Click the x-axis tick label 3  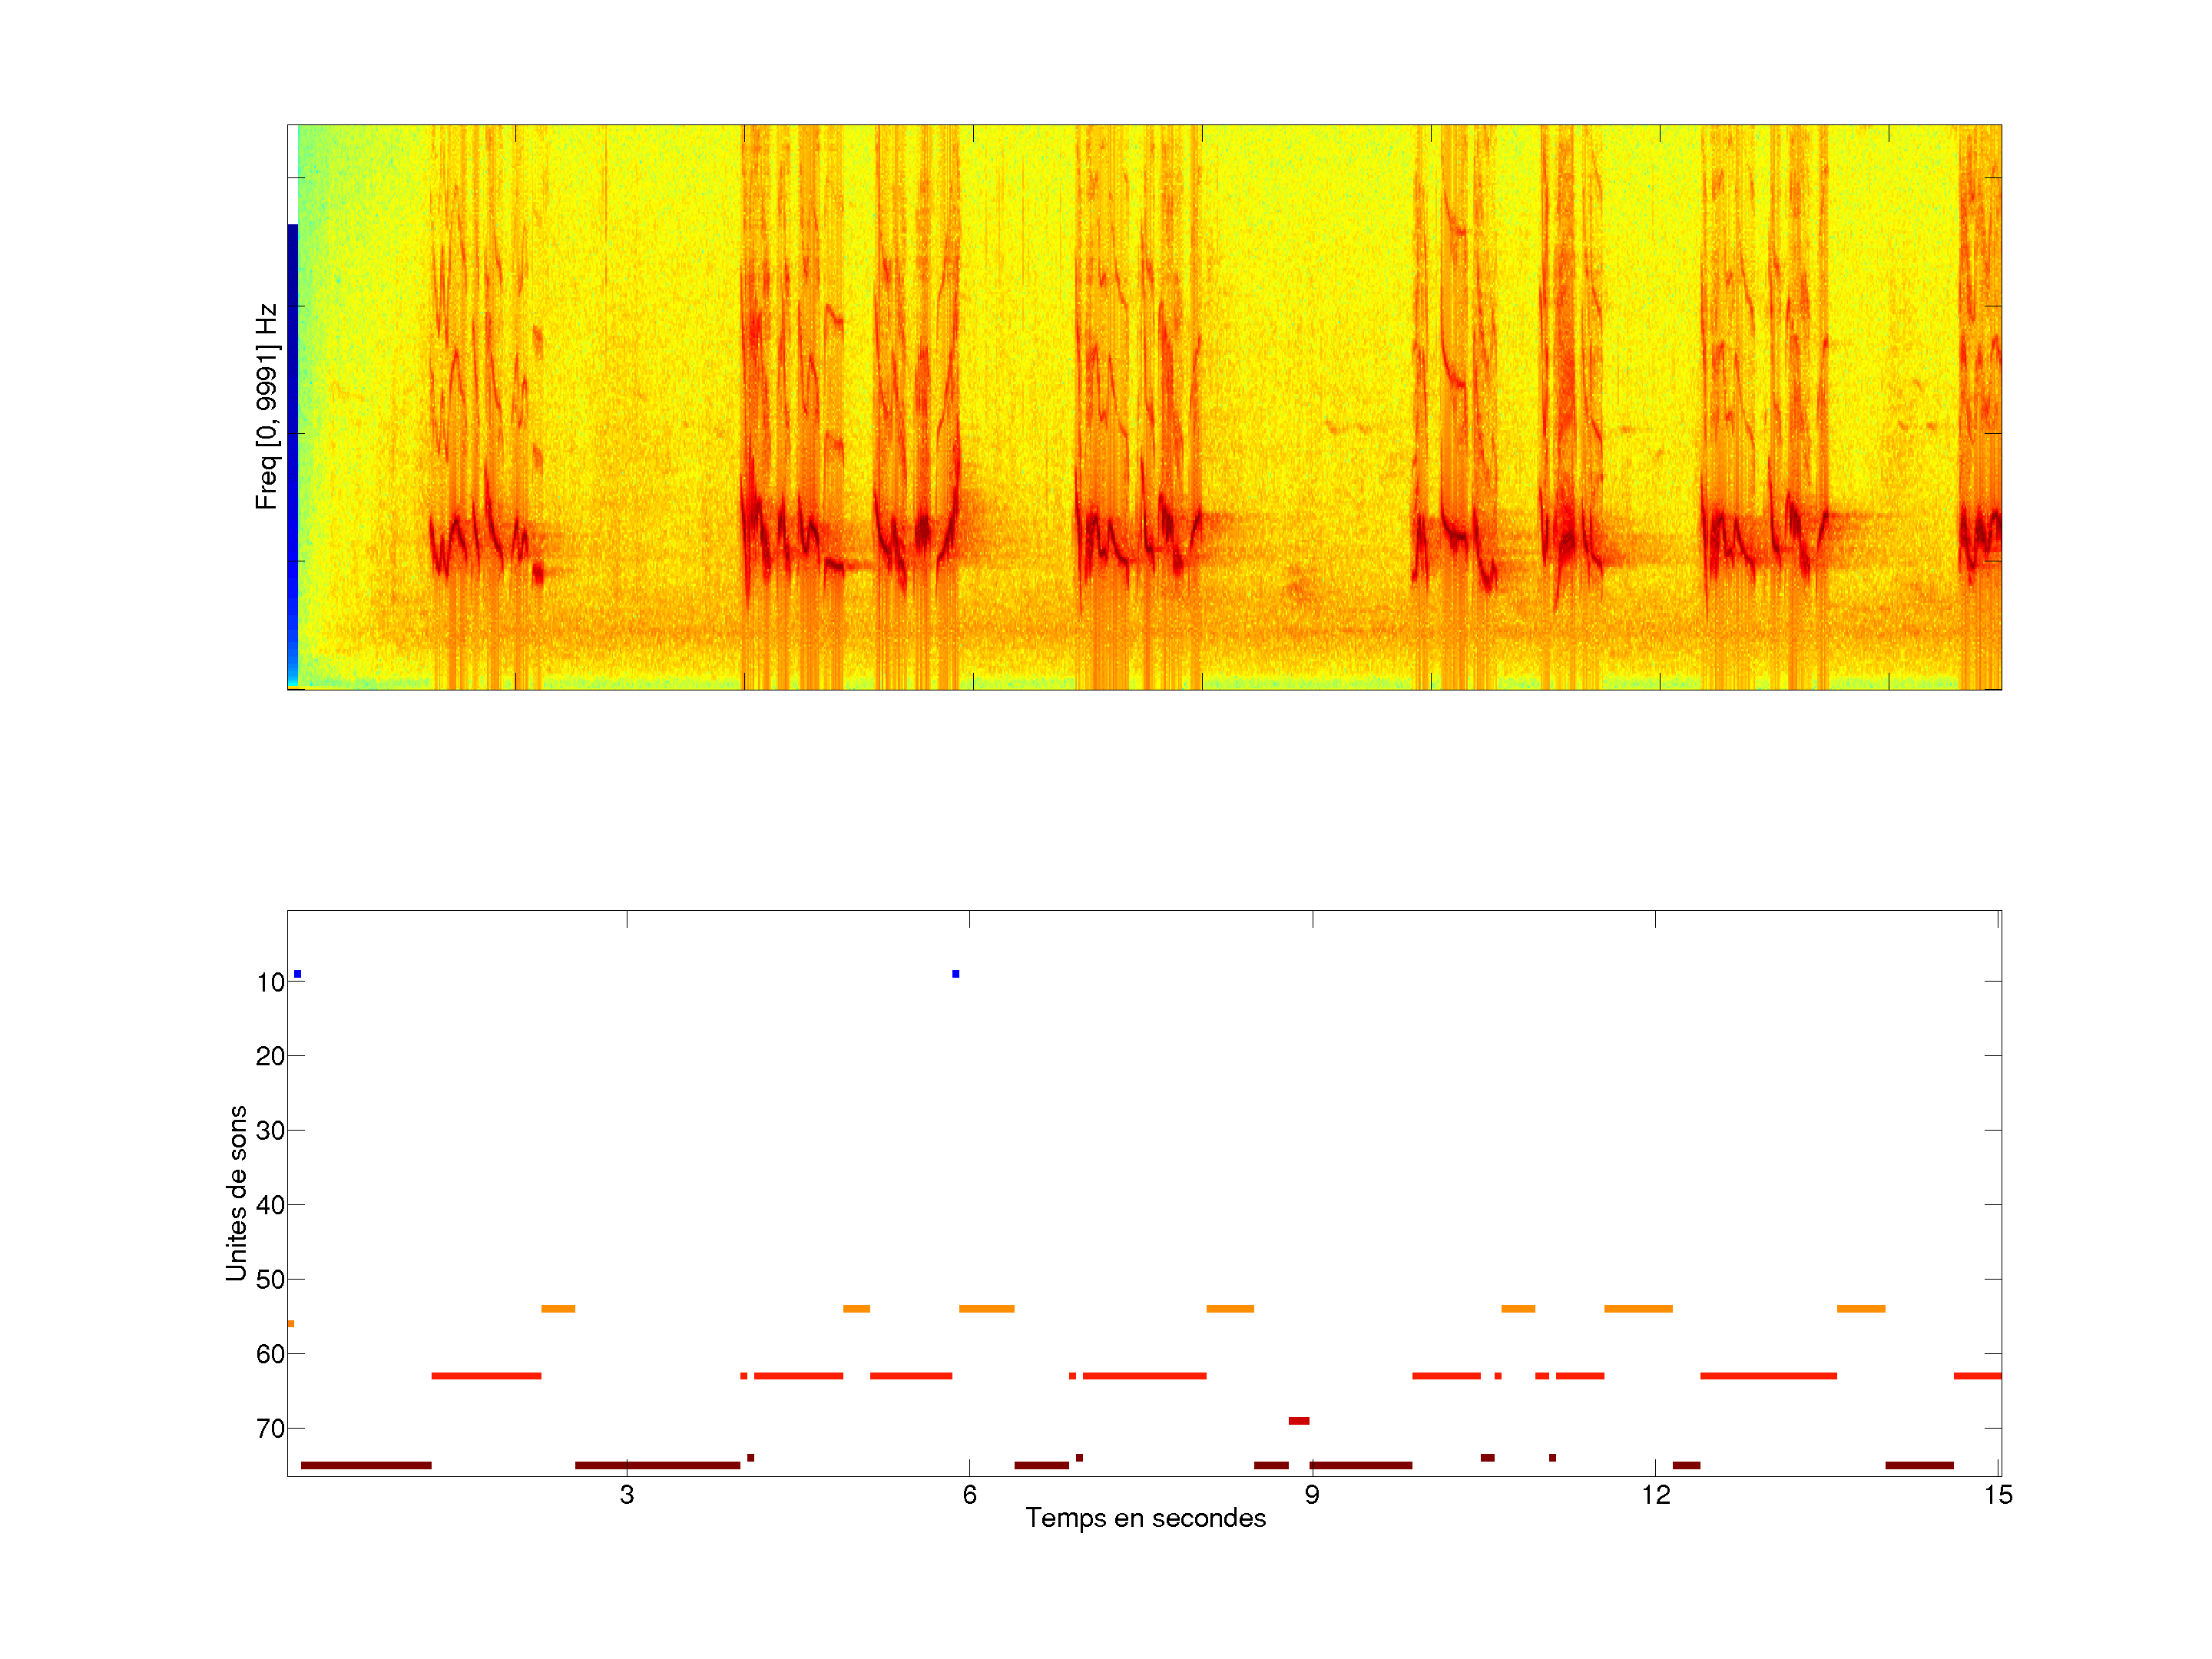pos(626,1494)
